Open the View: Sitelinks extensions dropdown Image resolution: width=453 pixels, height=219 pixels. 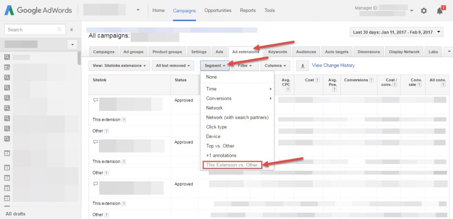click(119, 66)
